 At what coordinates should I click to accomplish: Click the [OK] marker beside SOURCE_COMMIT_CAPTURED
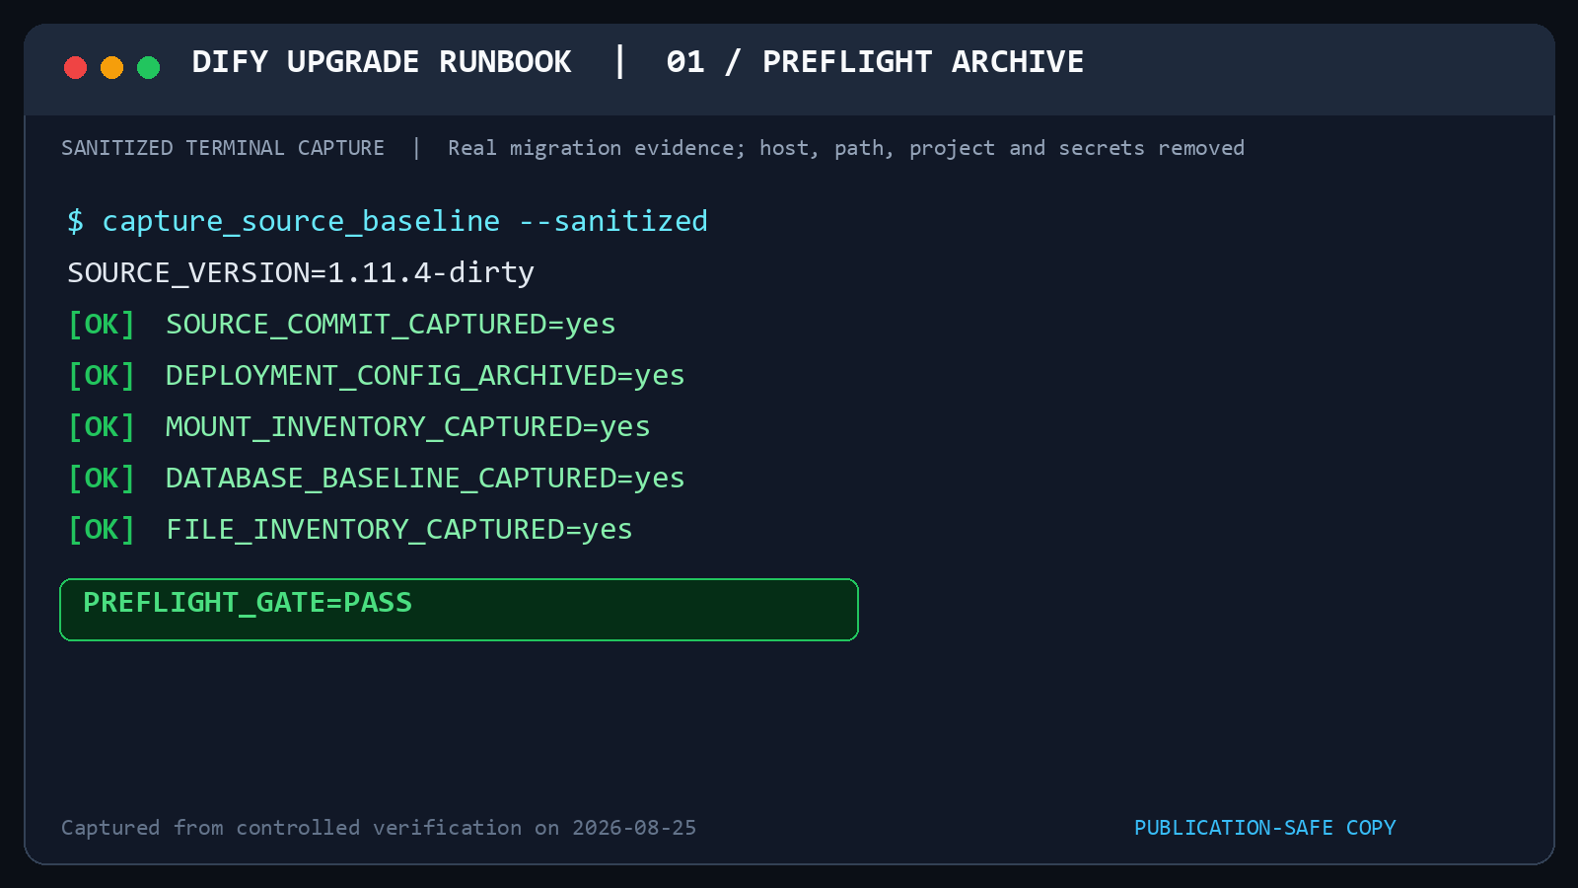click(102, 324)
